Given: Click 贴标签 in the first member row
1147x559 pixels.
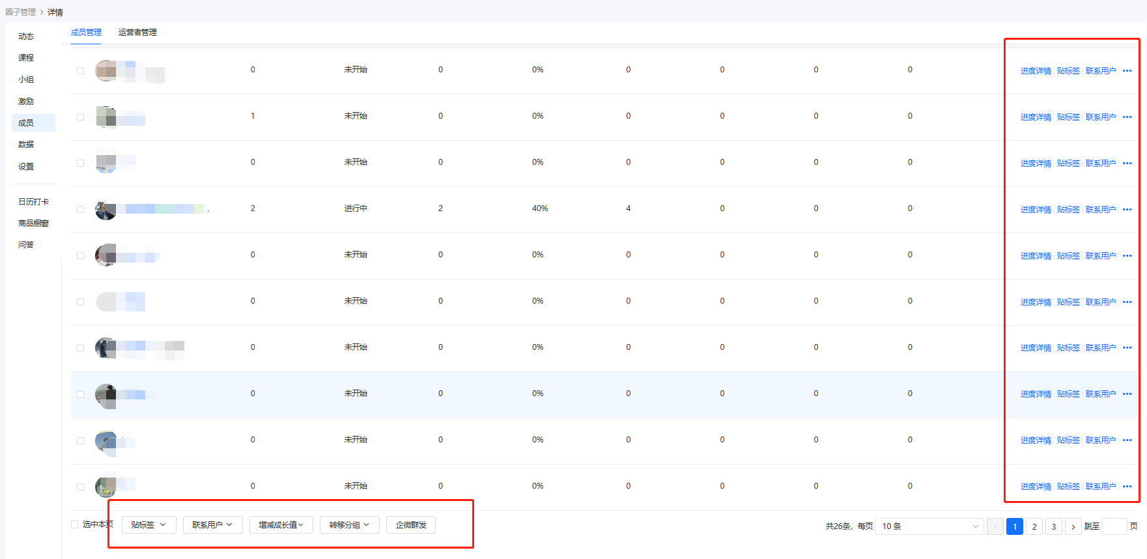Looking at the screenshot, I should [x=1068, y=71].
